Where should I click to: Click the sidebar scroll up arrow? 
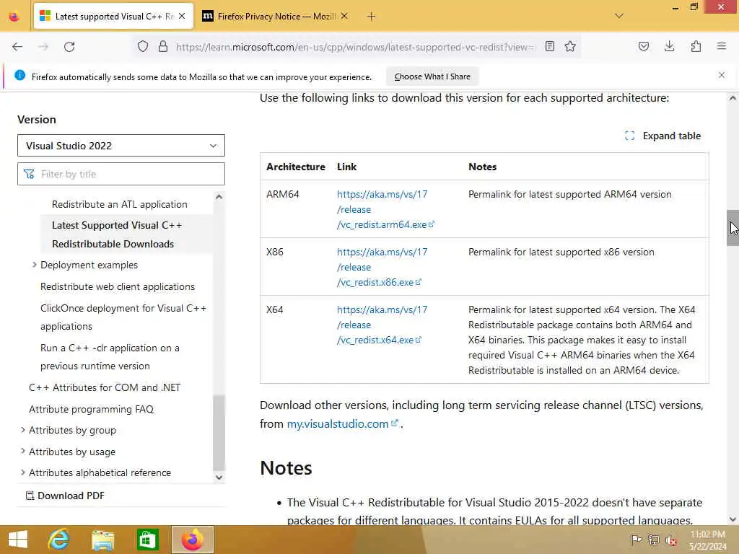coord(219,197)
